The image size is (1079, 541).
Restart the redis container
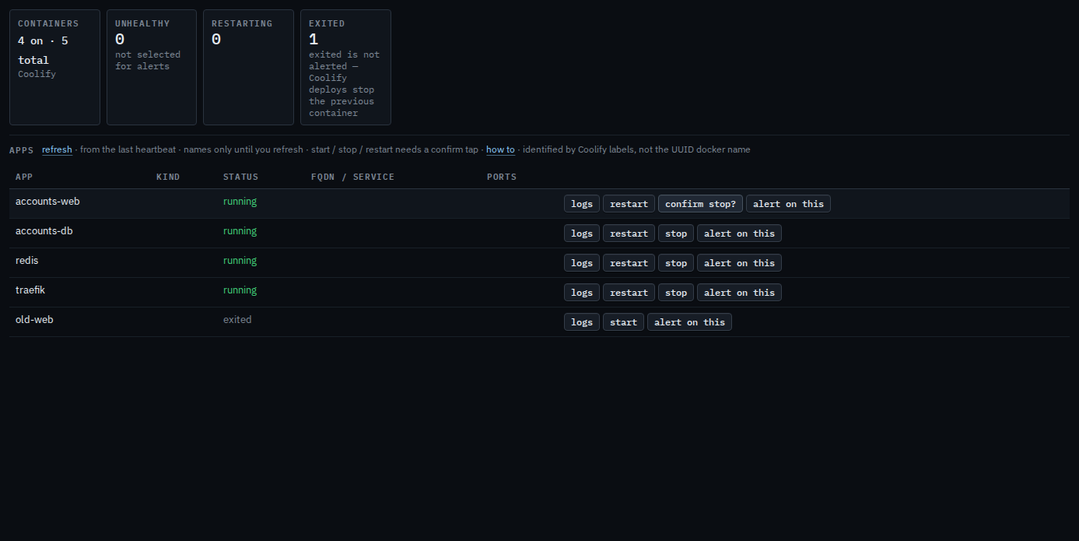point(629,263)
